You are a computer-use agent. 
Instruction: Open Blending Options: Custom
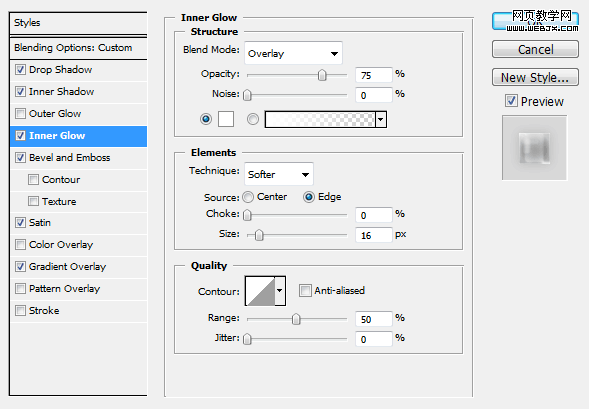(78, 48)
